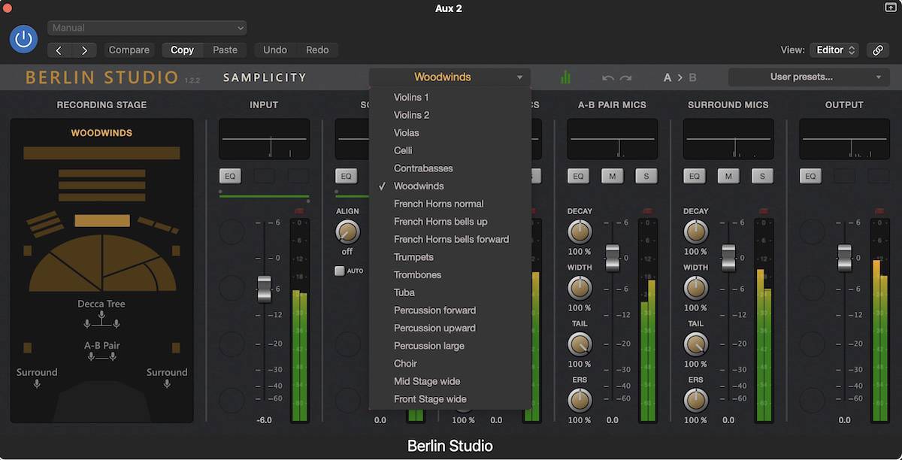The image size is (902, 460).
Task: Click the Surround Mics Tail knob
Action: click(x=696, y=344)
